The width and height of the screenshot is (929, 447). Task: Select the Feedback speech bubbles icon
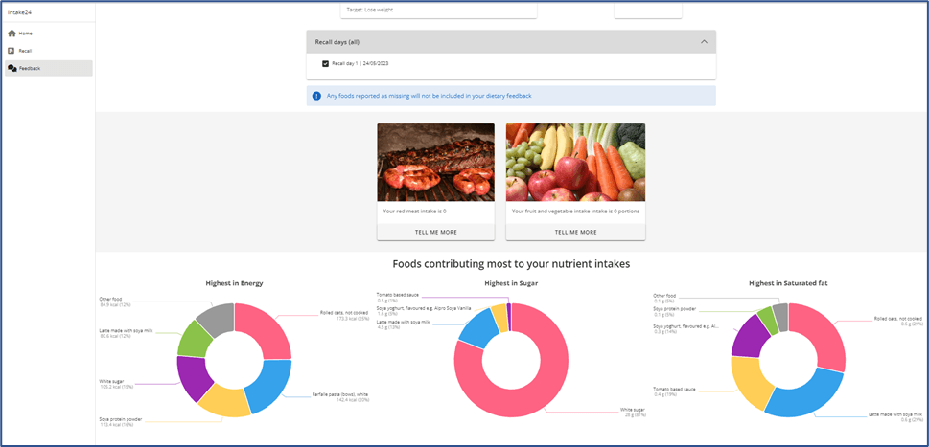coord(12,69)
